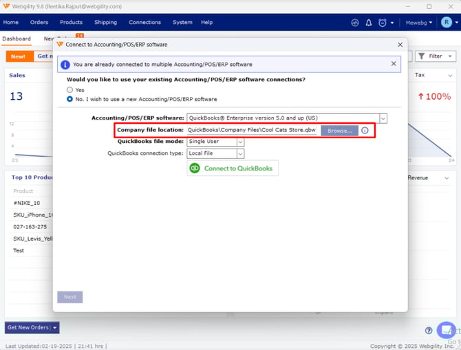Click the Company file location path field
This screenshot has height=350, width=461.
[x=251, y=130]
